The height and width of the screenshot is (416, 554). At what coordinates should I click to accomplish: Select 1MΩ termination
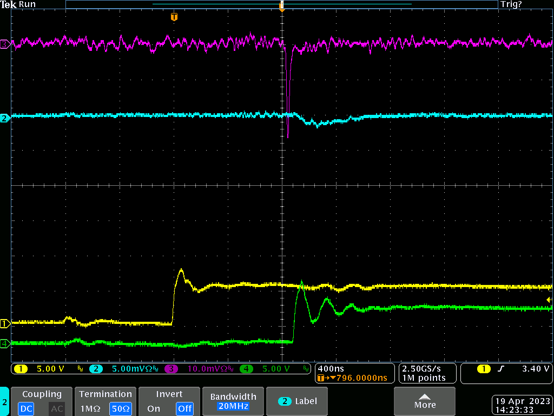[x=90, y=409]
